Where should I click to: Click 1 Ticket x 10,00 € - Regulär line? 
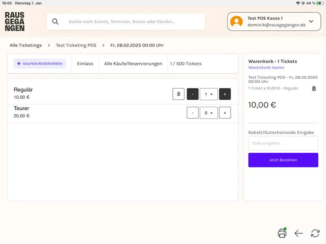click(x=273, y=88)
